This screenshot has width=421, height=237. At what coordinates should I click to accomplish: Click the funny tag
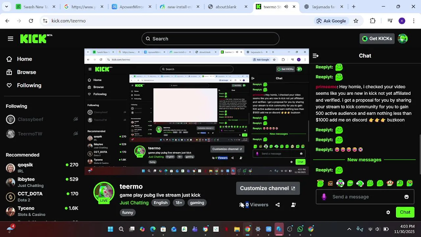tap(128, 213)
